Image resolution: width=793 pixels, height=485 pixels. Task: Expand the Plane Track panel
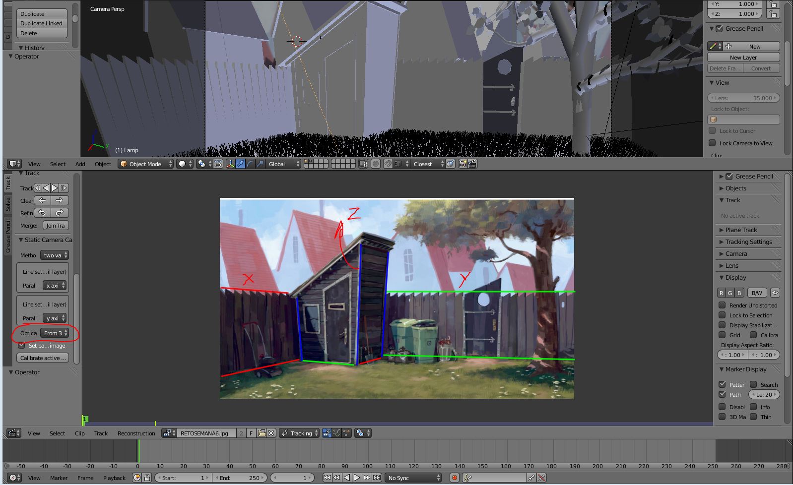pos(741,230)
